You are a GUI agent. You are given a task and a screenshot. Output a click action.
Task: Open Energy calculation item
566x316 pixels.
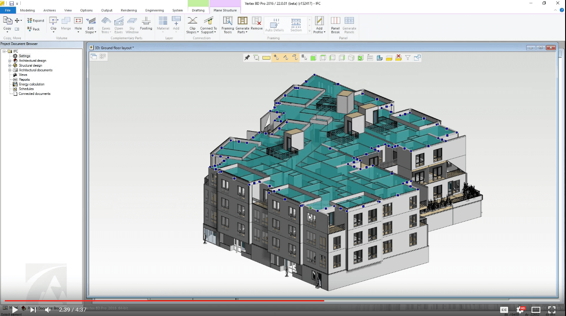[x=31, y=84]
